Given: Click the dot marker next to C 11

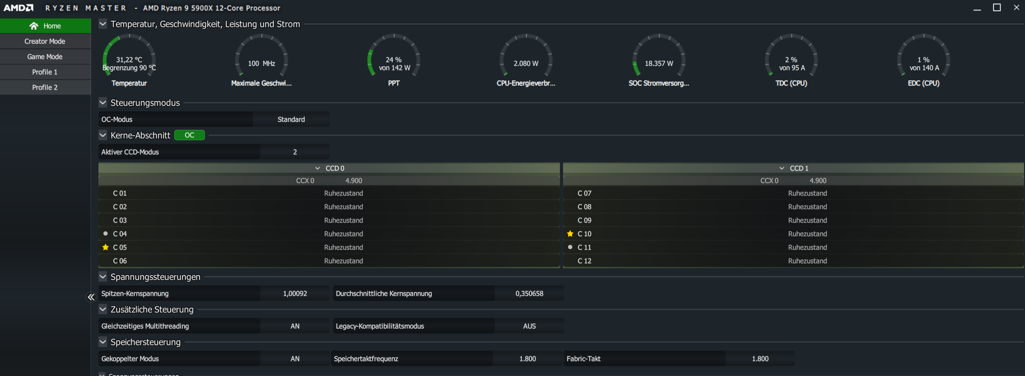Looking at the screenshot, I should pyautogui.click(x=570, y=247).
